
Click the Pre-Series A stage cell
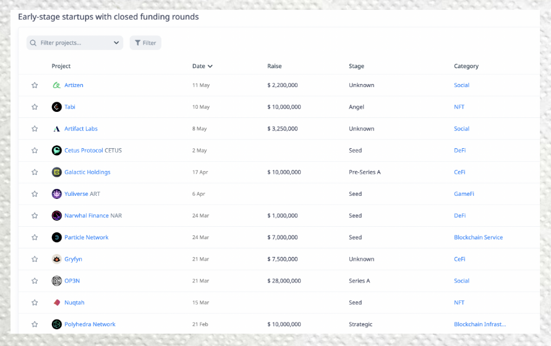point(364,172)
